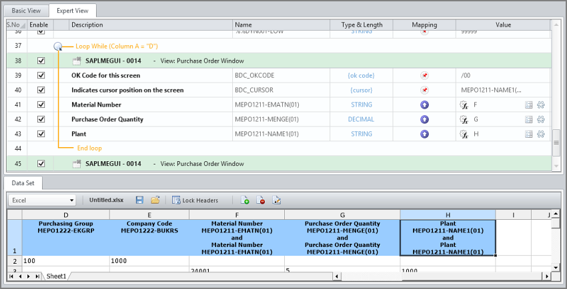
Task: Click the script grid vertical scrollbar handle
Action: pyautogui.click(x=556, y=143)
